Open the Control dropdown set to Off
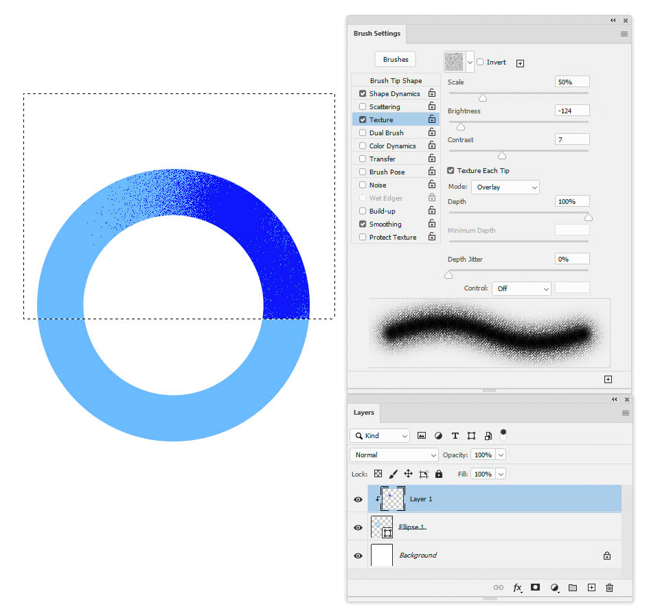Viewport: 649px width, 607px height. [x=521, y=288]
